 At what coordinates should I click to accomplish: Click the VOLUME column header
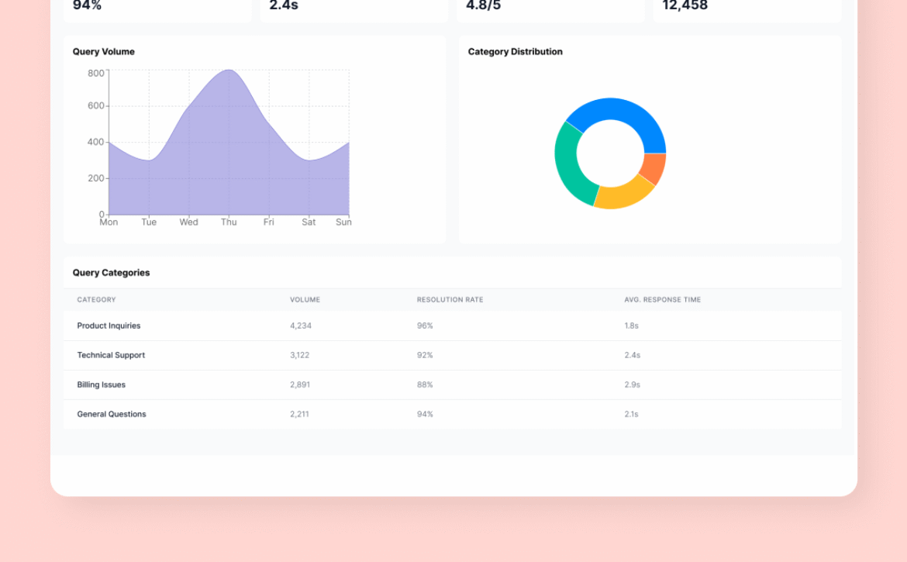tap(305, 300)
